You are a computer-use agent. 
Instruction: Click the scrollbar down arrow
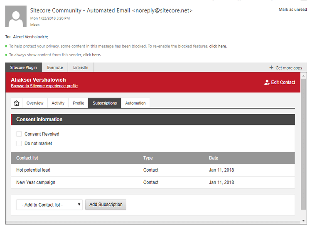[x=303, y=220]
